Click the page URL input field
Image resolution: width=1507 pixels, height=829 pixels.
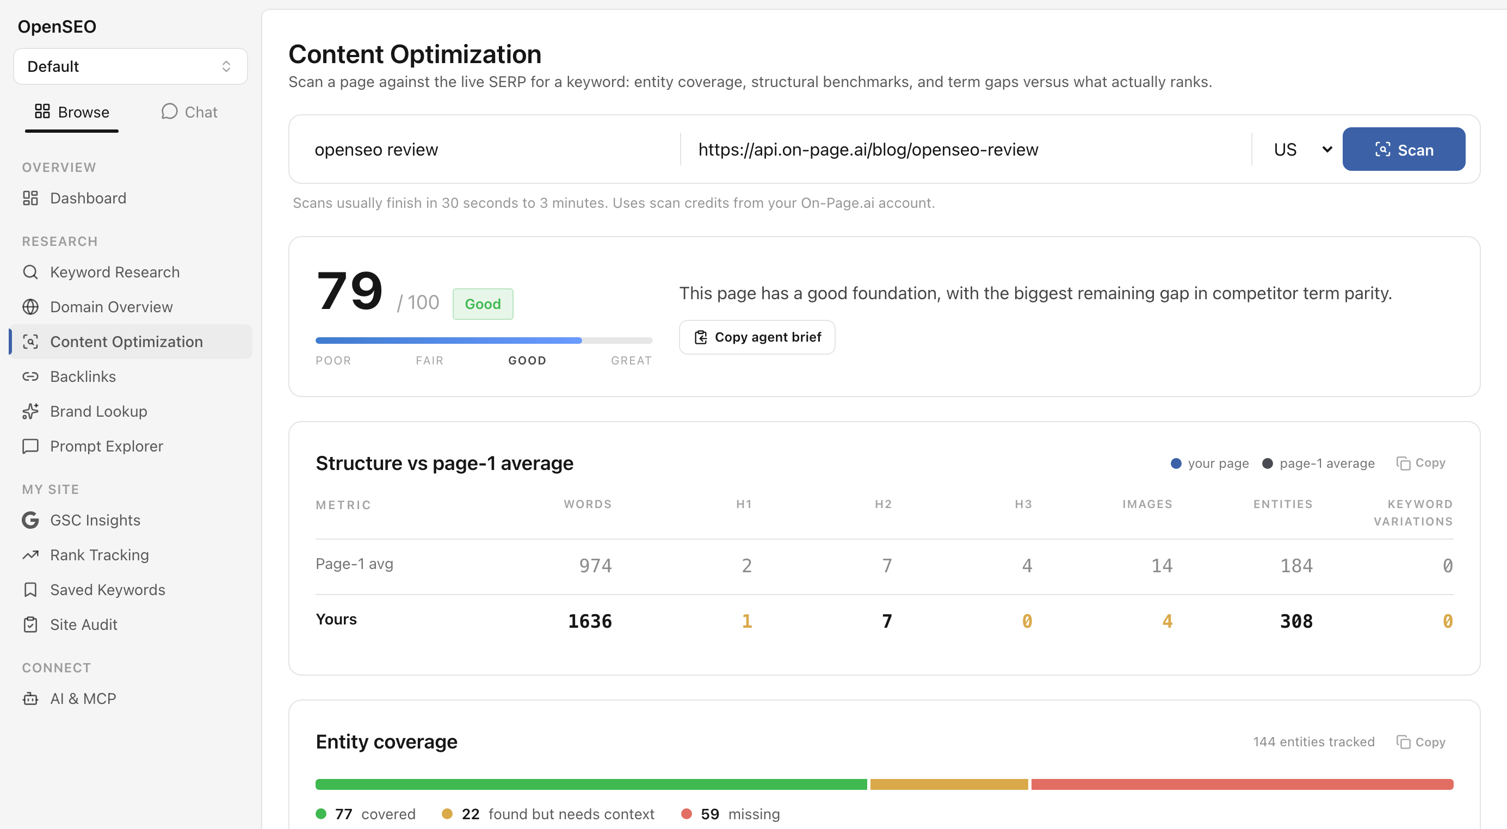click(x=966, y=150)
